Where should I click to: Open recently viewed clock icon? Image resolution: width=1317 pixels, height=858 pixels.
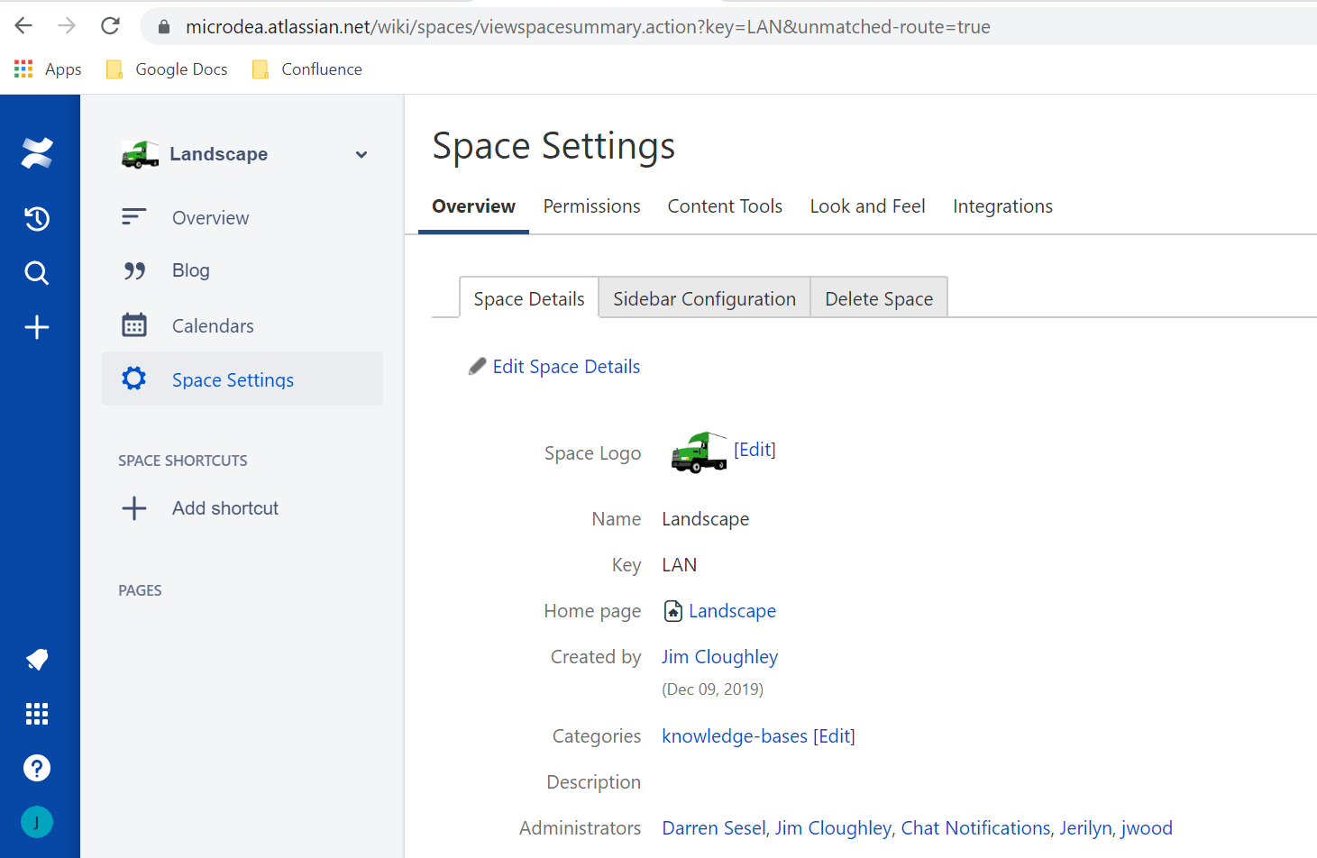pos(37,218)
